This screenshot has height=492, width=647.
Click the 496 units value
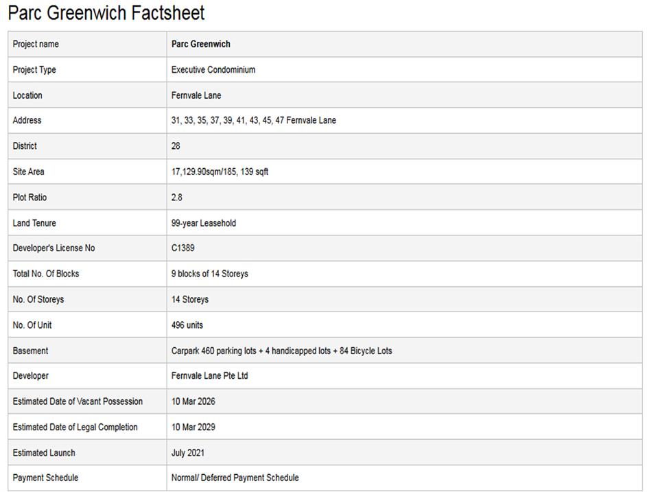coord(187,325)
